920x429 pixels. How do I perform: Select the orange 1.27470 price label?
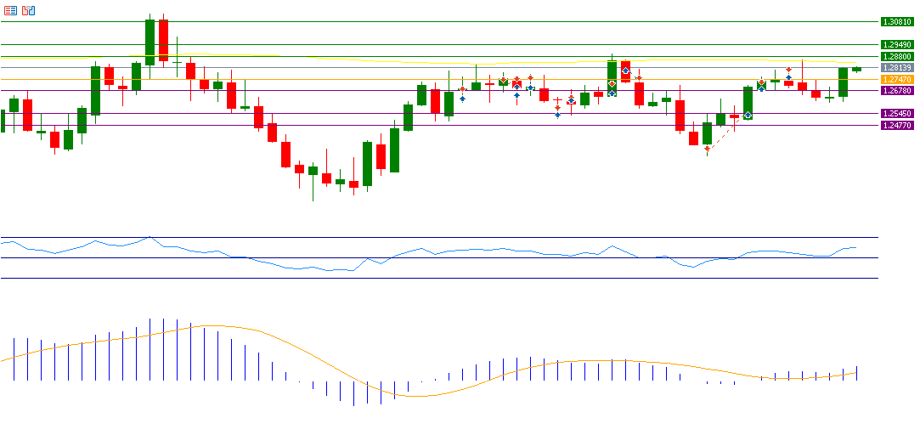[896, 79]
